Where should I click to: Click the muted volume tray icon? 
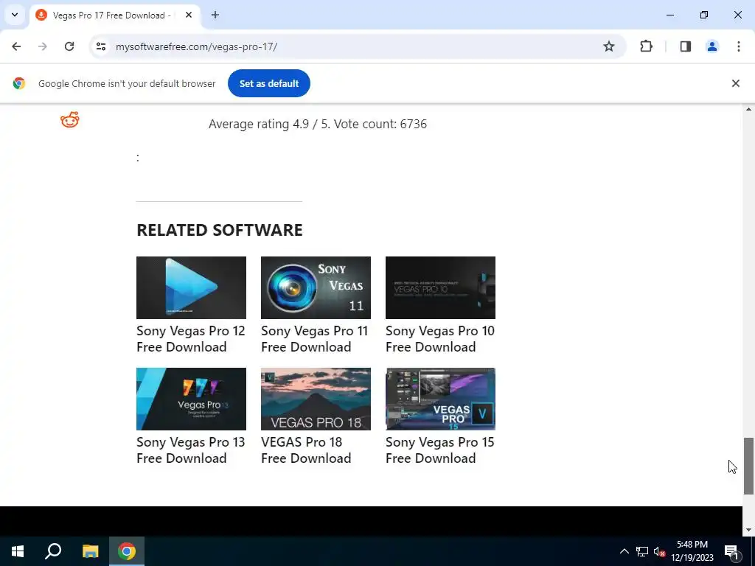pyautogui.click(x=660, y=551)
